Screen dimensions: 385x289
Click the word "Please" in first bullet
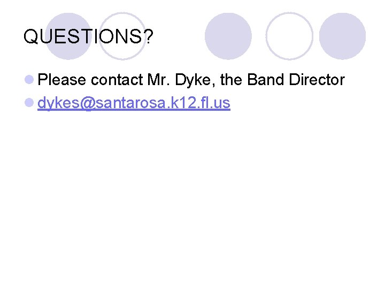coord(62,80)
